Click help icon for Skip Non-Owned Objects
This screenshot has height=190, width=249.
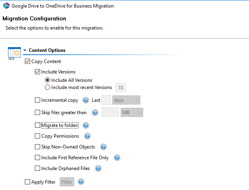click(103, 147)
